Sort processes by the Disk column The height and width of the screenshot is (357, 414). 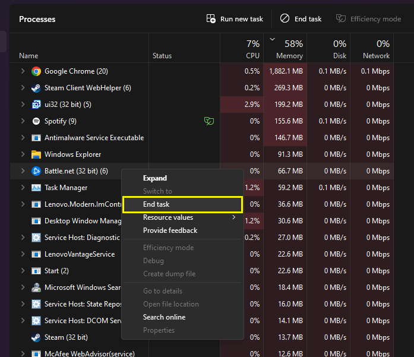(328, 48)
